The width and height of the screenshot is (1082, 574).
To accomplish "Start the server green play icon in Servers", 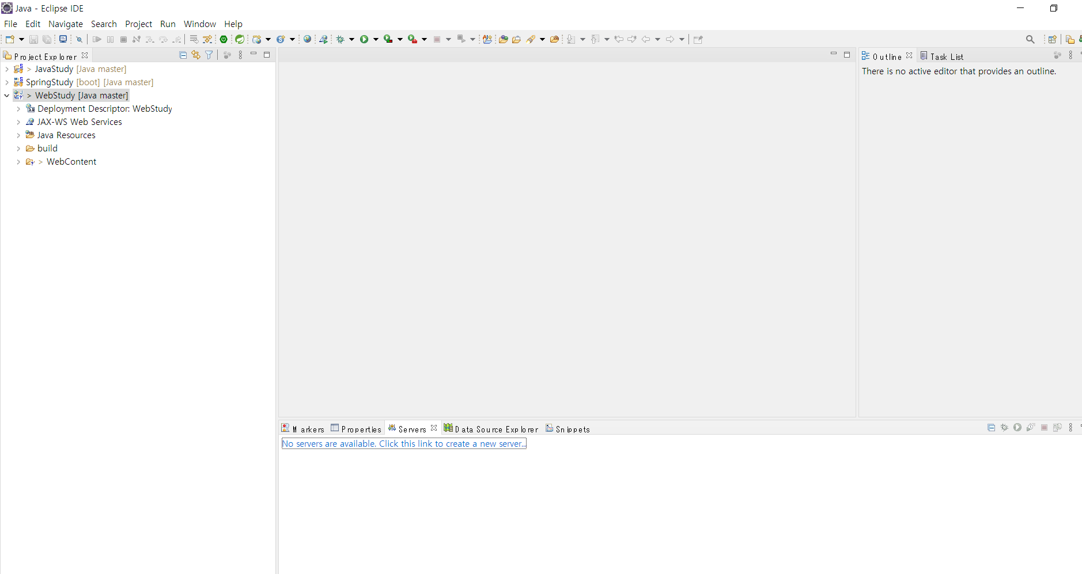I will pos(1017,427).
